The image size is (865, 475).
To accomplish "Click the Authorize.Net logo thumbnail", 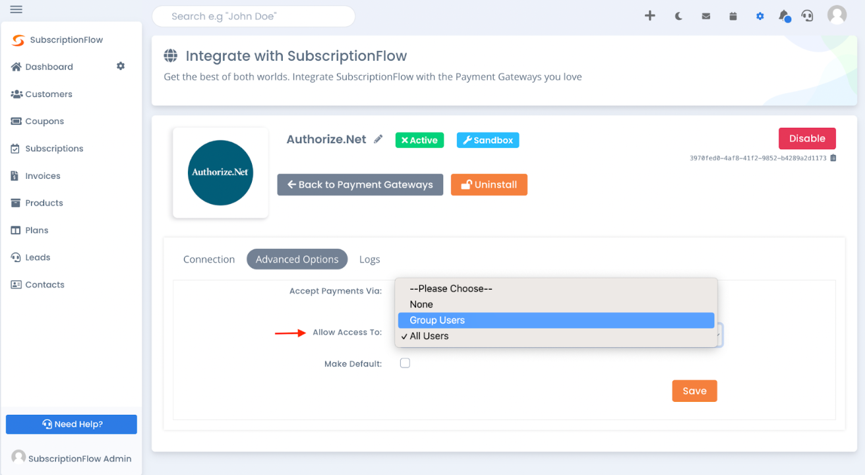I will pyautogui.click(x=220, y=172).
